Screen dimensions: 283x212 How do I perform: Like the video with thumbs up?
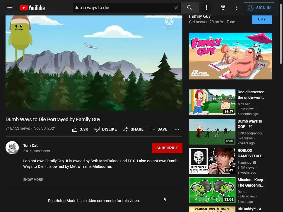[80, 129]
